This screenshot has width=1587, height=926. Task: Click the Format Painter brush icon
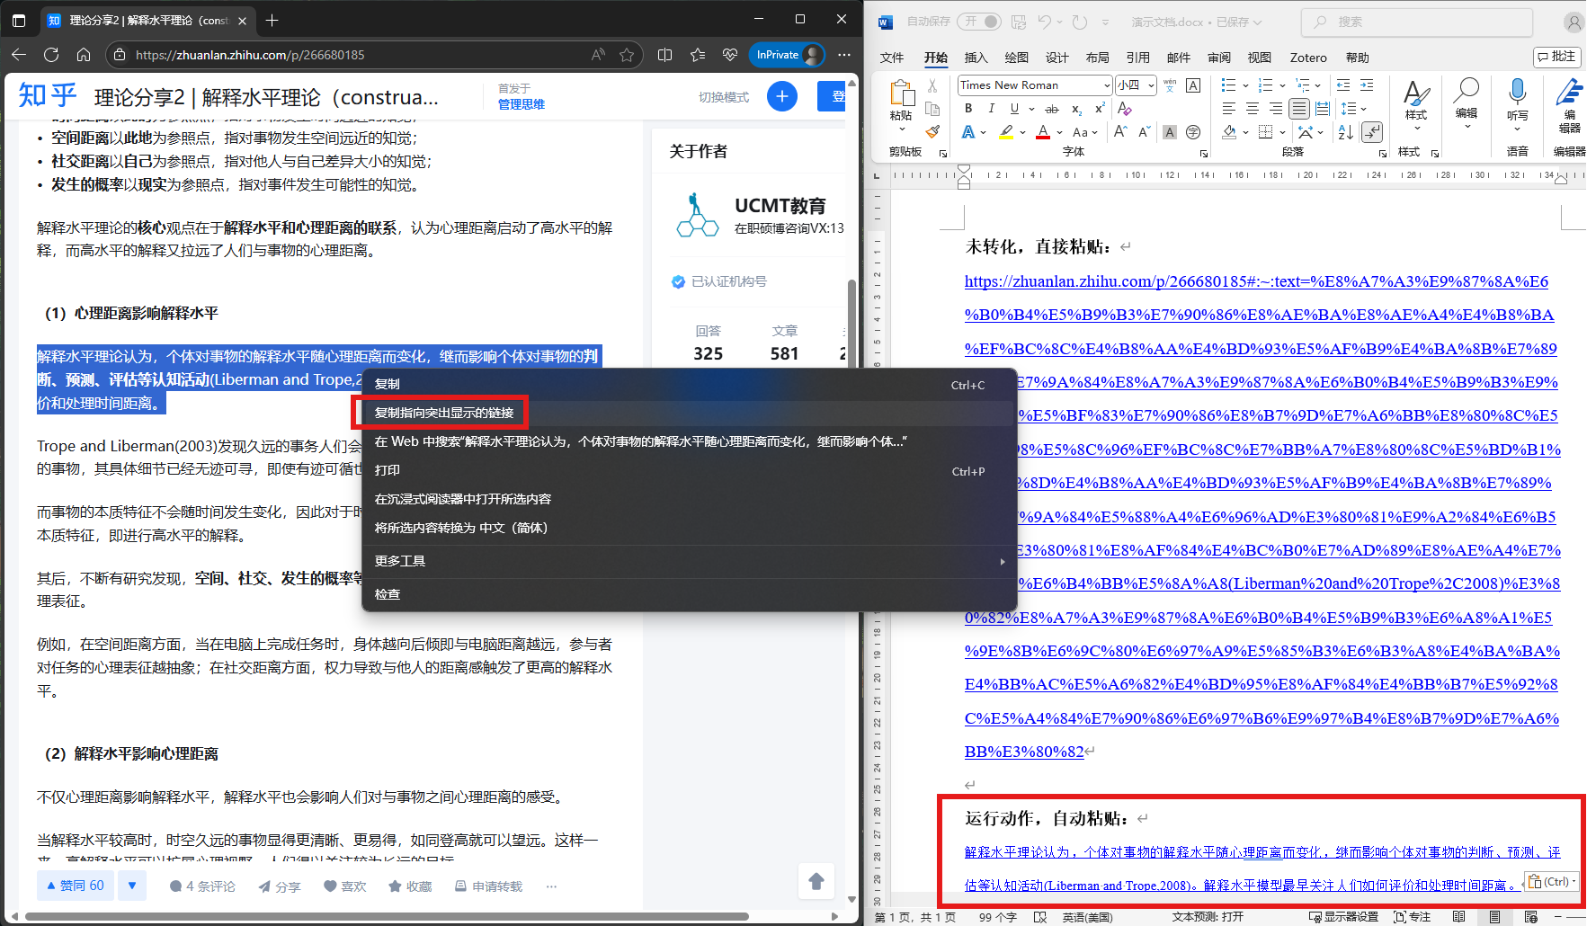pyautogui.click(x=932, y=132)
